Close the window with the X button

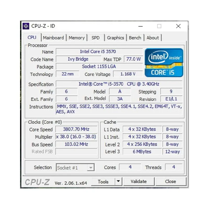[x=178, y=26]
